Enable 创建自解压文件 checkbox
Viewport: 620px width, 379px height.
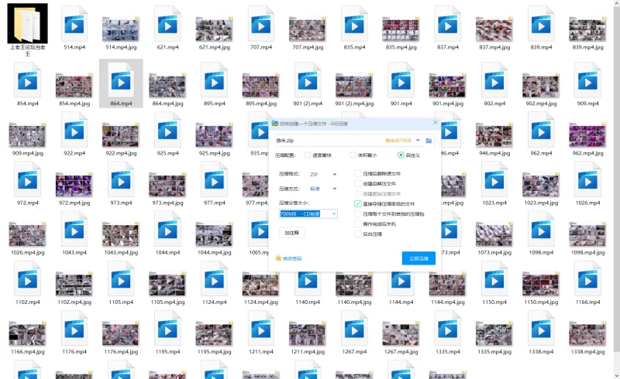(x=358, y=183)
